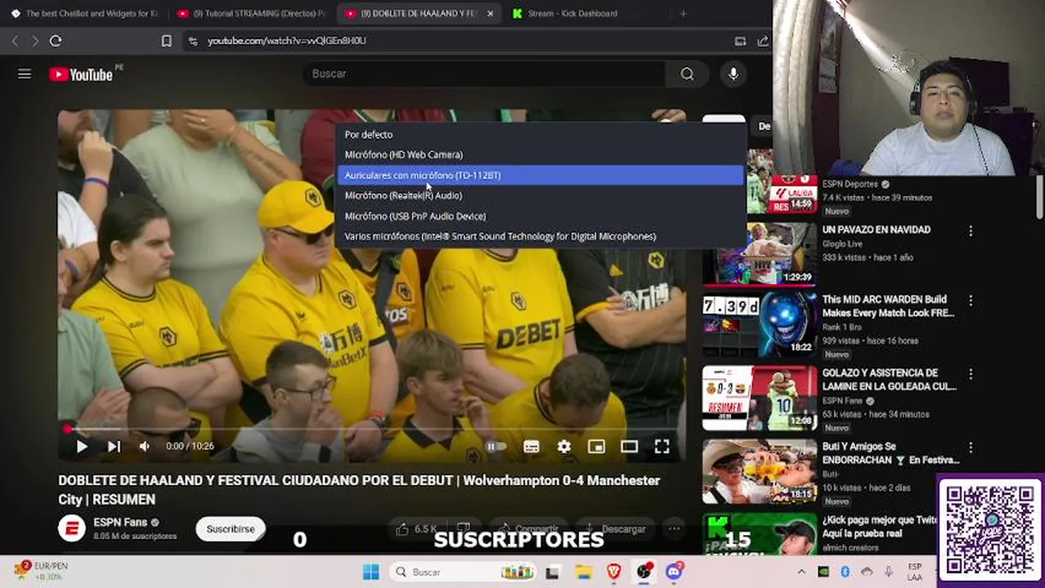Enable miniplayer mode
Screen dimensions: 1045x588
pos(596,446)
